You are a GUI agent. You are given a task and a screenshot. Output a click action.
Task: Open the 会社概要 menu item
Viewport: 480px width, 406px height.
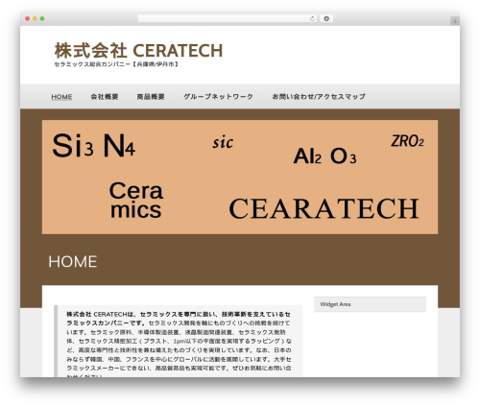pos(105,97)
